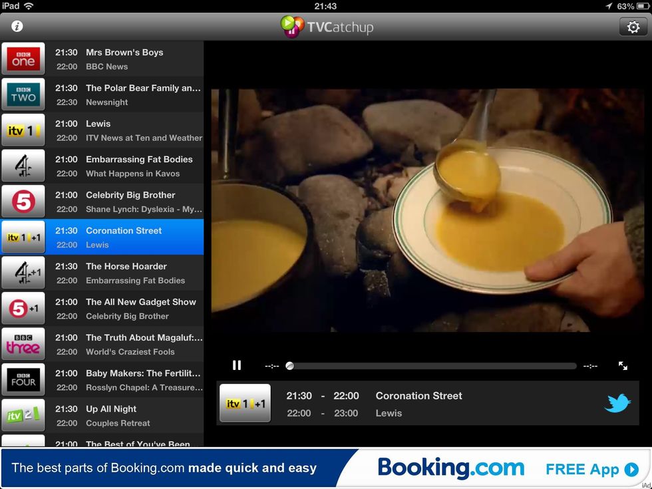This screenshot has width=652, height=489.
Task: Tap FREE App button in ad
Action: tap(592, 470)
